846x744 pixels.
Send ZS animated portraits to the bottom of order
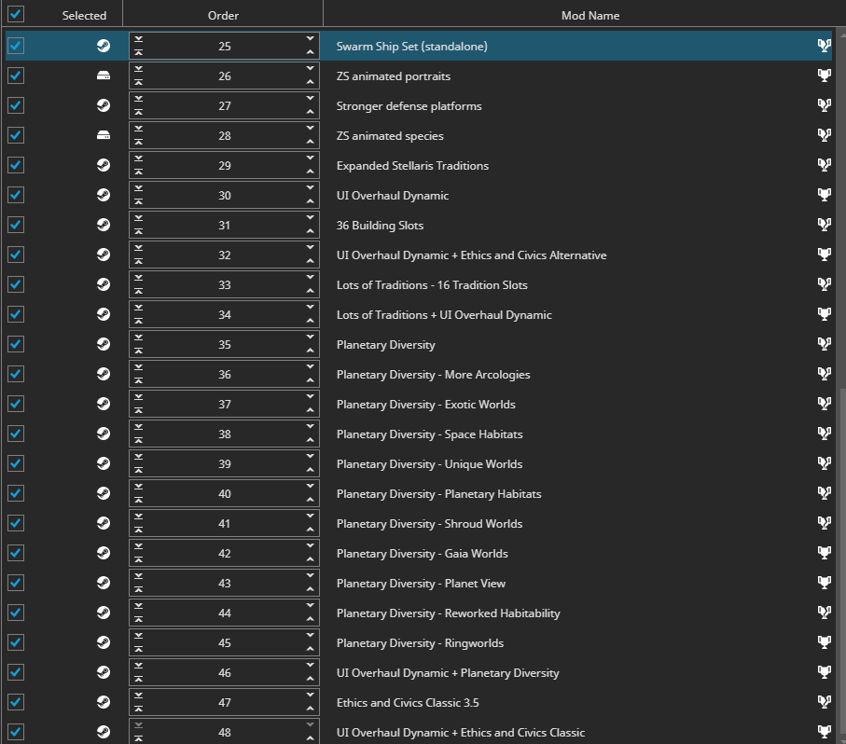coord(139,69)
